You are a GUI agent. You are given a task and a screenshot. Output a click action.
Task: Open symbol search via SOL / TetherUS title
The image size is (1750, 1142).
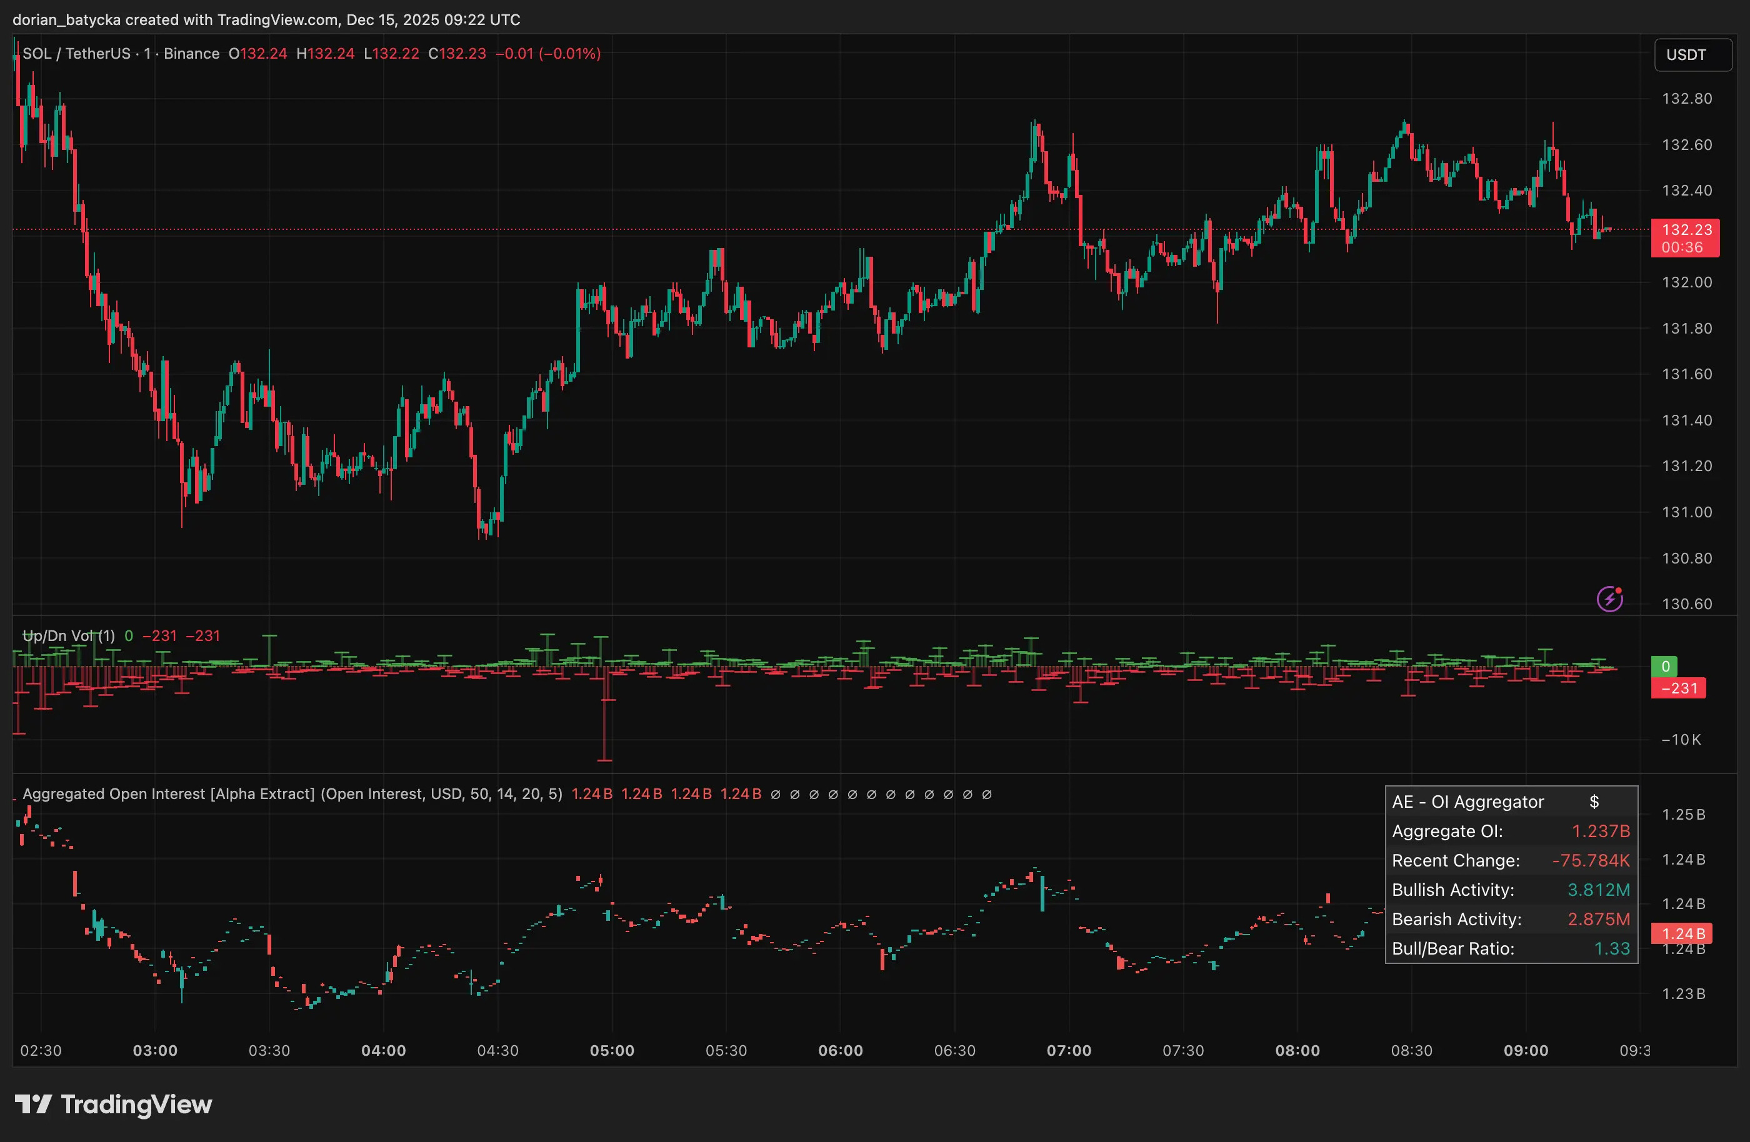click(x=76, y=53)
